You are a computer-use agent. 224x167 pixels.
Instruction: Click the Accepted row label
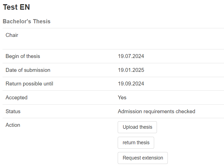[x=16, y=98]
